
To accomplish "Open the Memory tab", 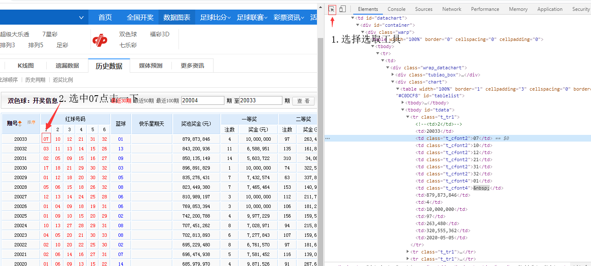I will 518,9.
